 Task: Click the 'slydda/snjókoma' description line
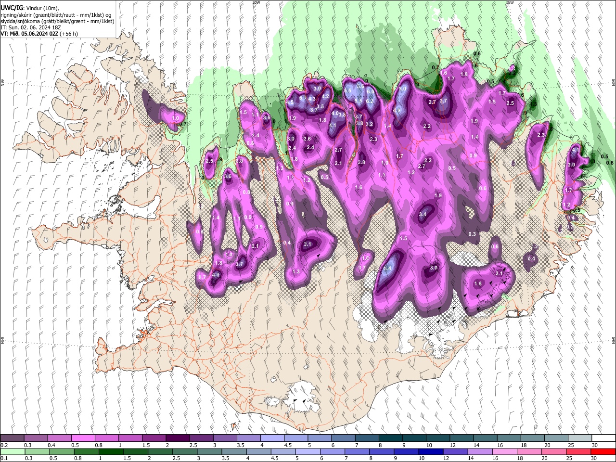click(x=57, y=21)
